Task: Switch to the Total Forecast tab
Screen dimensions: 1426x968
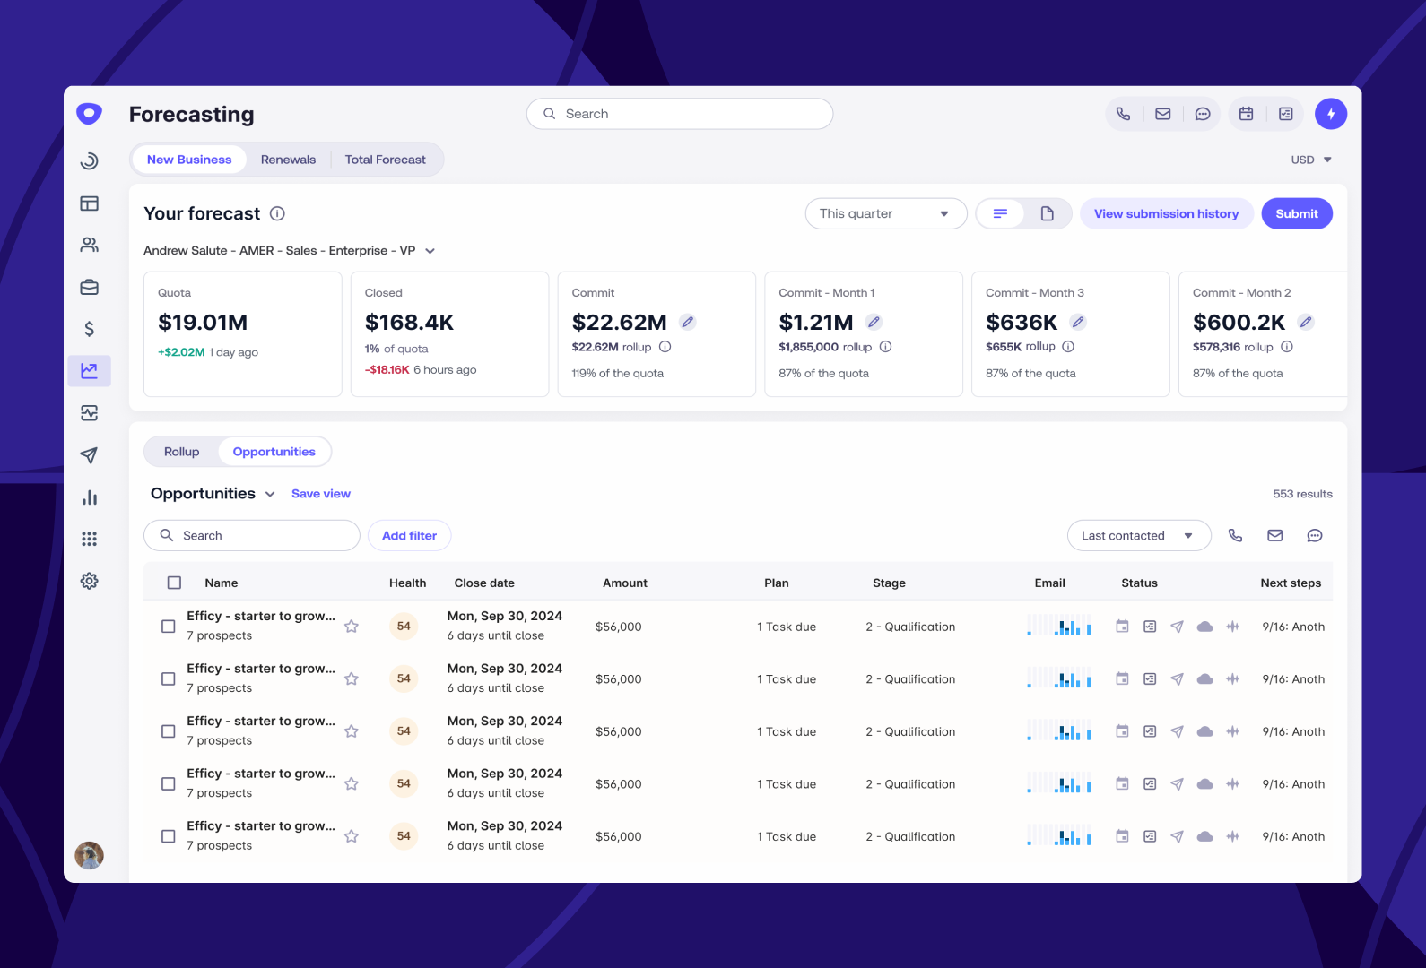Action: coord(386,160)
